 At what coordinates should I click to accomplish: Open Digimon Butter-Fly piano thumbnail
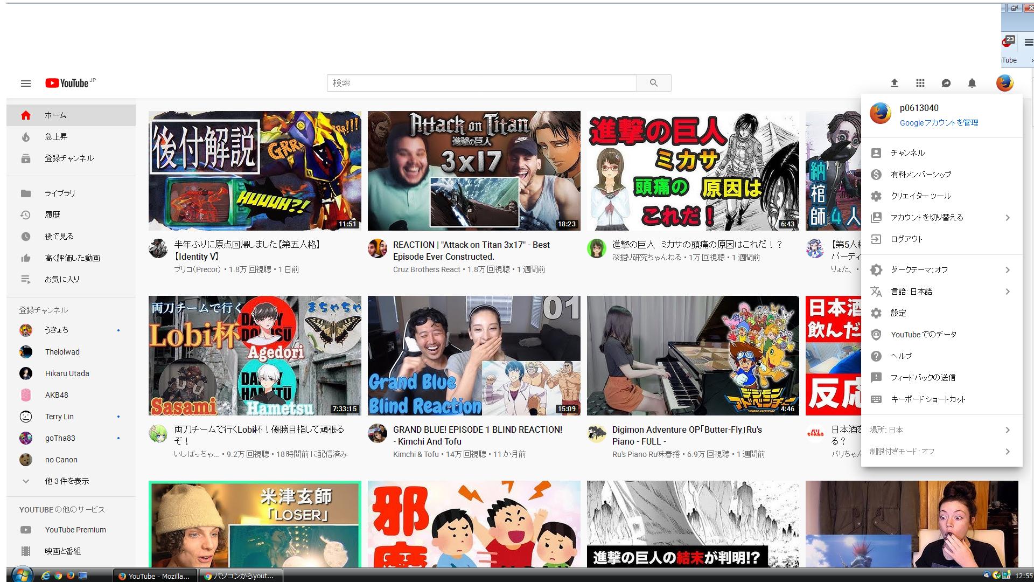coord(693,356)
